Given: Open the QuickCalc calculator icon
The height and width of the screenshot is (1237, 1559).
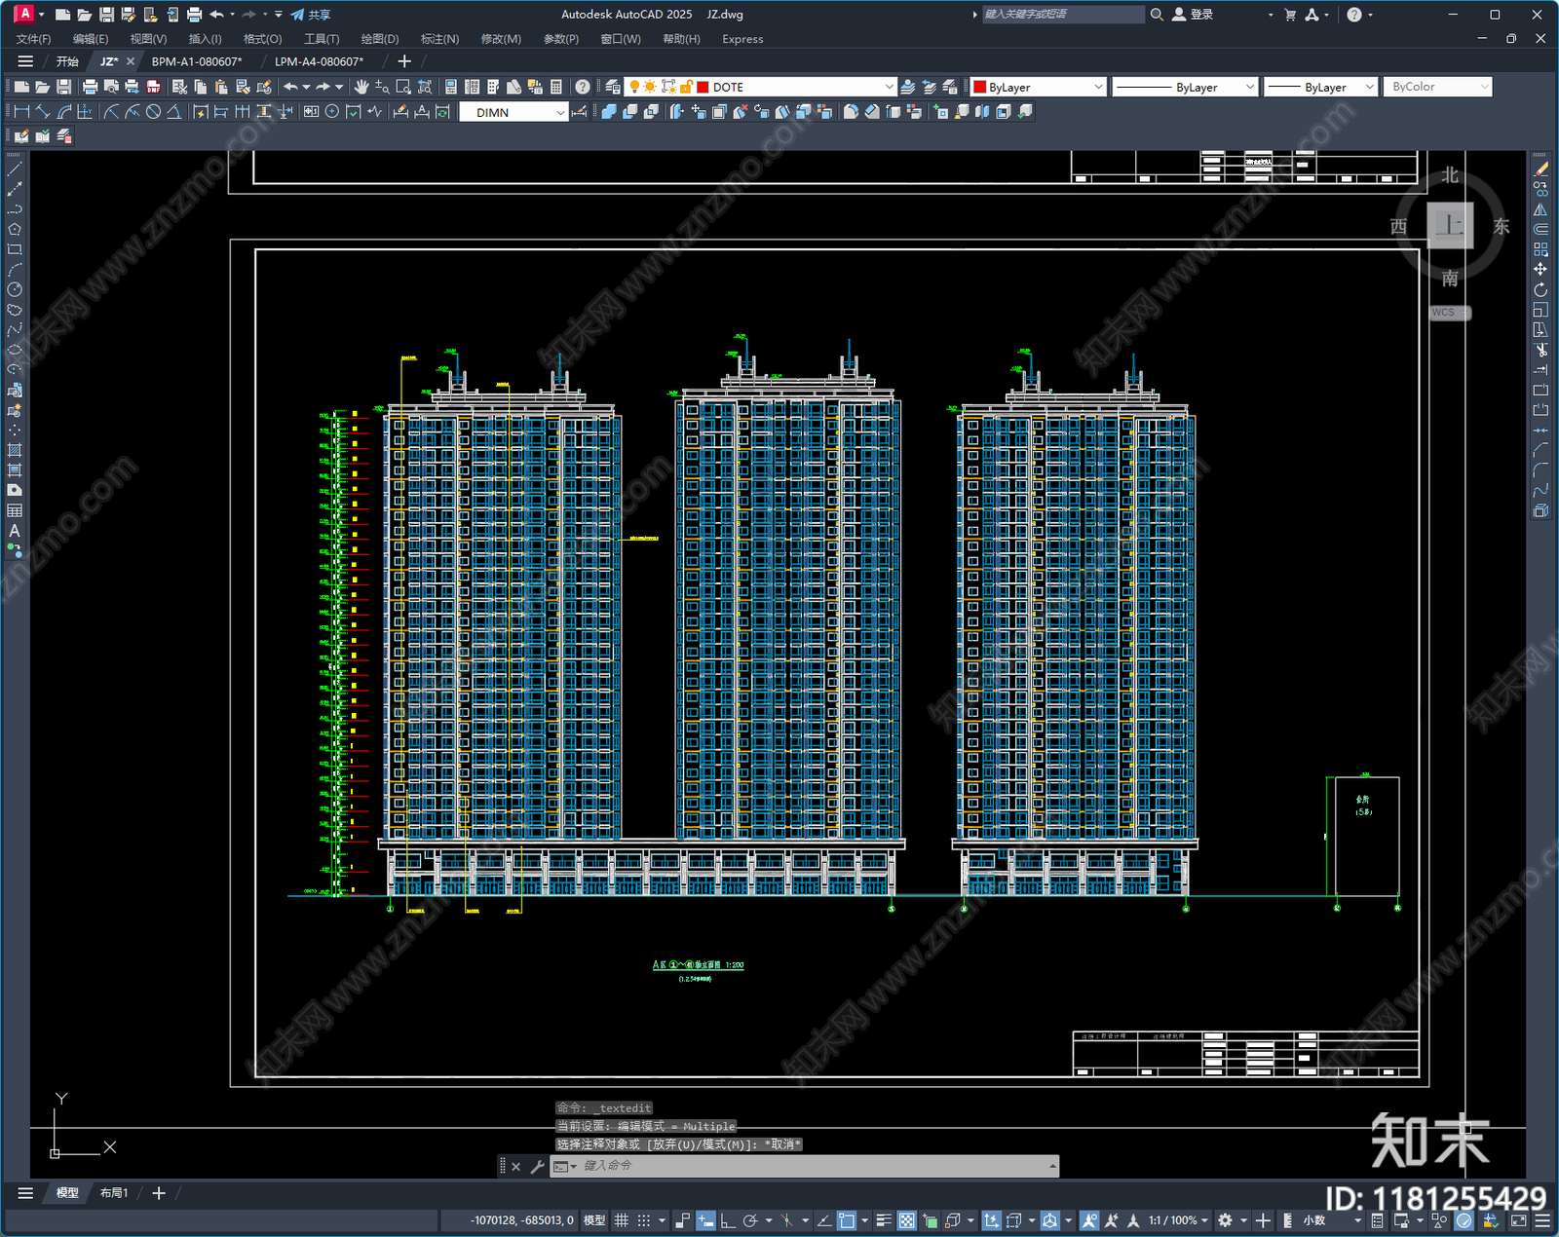Looking at the screenshot, I should (x=556, y=87).
